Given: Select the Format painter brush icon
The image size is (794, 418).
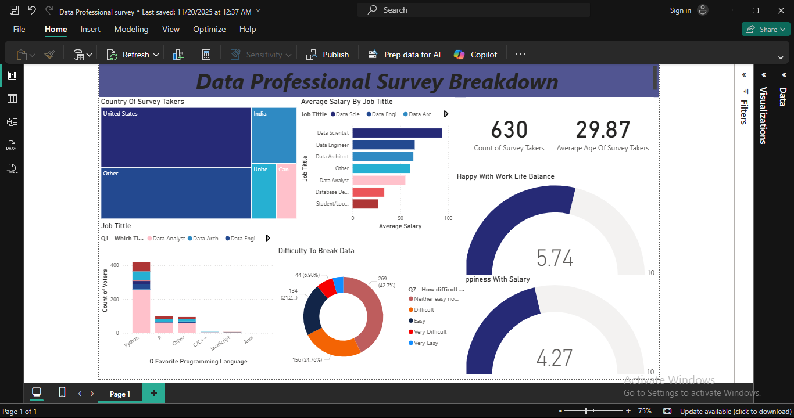Looking at the screenshot, I should [50, 55].
